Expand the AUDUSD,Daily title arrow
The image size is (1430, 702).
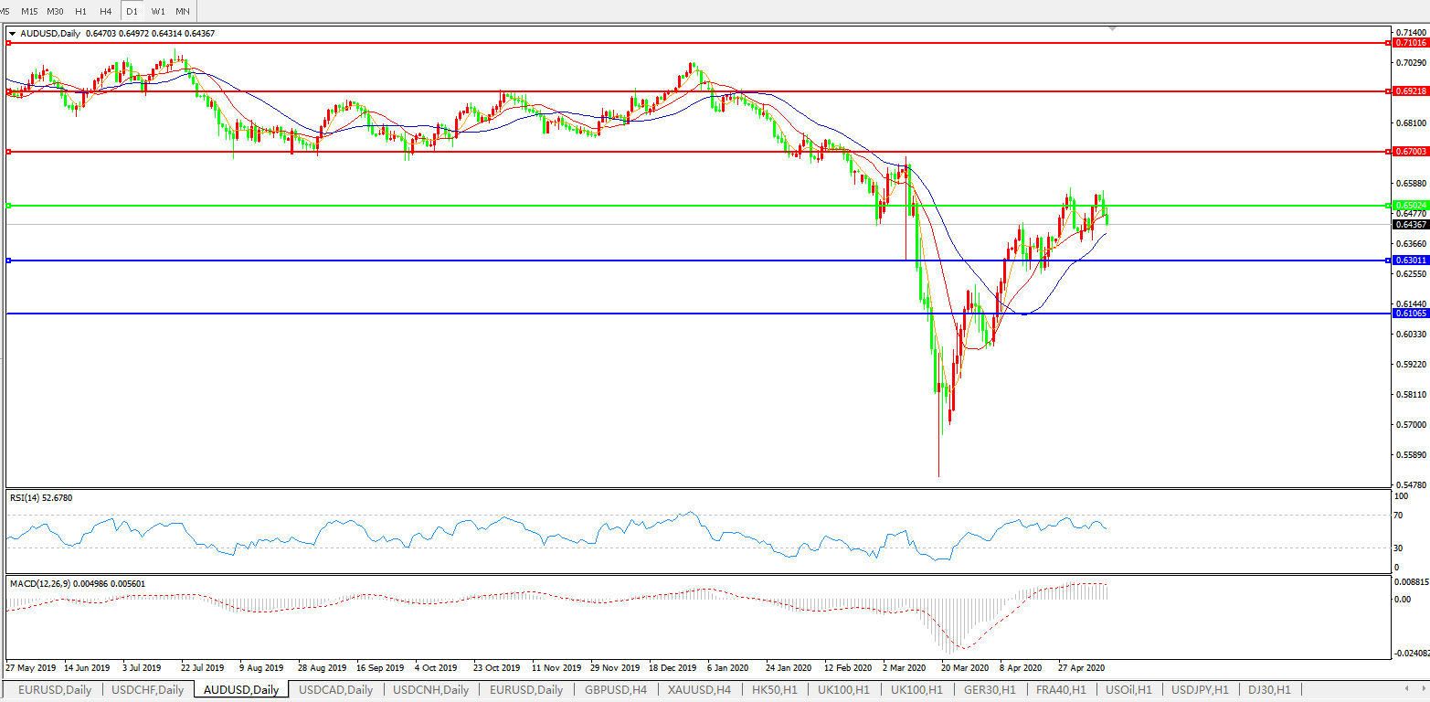tap(12, 34)
